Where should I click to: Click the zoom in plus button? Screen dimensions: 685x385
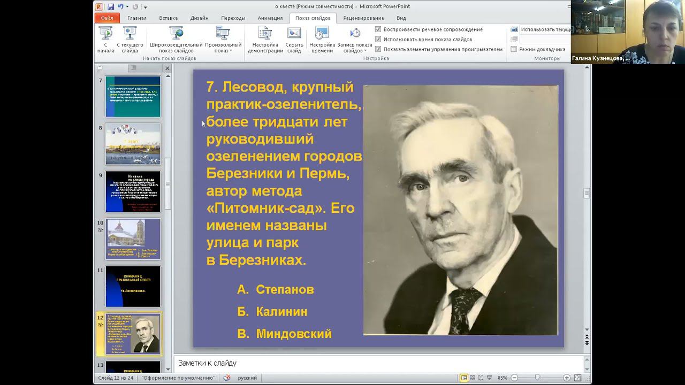point(567,378)
